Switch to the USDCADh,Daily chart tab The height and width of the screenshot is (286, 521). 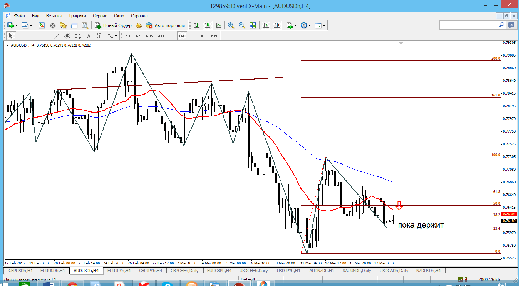click(394, 271)
